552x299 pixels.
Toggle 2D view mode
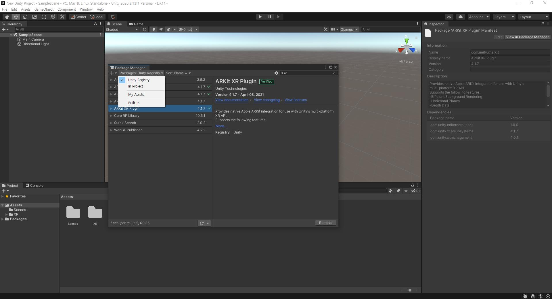(x=144, y=29)
